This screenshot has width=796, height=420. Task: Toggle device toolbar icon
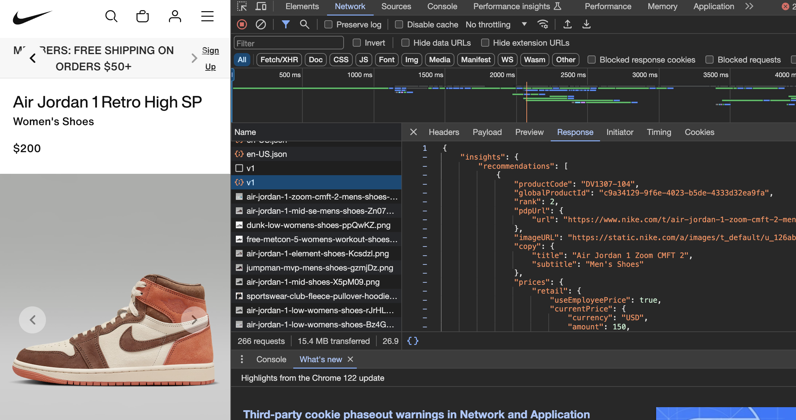[x=261, y=6]
